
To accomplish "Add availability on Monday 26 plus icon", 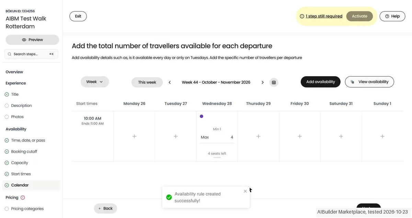I will coord(134,136).
